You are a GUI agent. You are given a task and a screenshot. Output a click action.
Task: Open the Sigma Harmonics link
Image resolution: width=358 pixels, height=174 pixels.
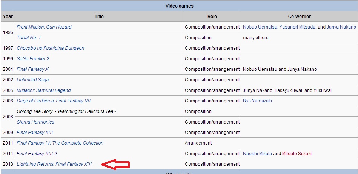pos(35,122)
